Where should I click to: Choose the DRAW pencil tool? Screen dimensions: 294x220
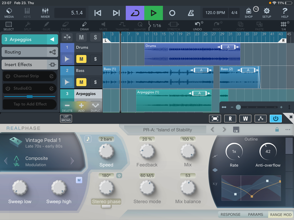click(84, 26)
